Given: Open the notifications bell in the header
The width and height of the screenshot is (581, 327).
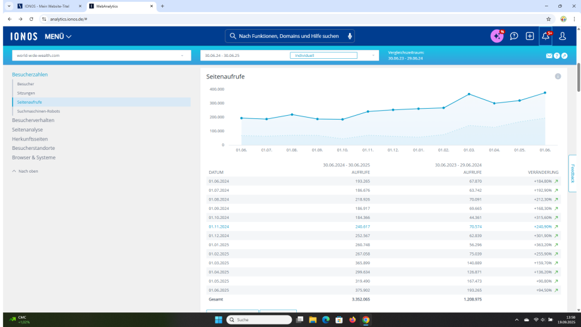Looking at the screenshot, I should (x=546, y=36).
